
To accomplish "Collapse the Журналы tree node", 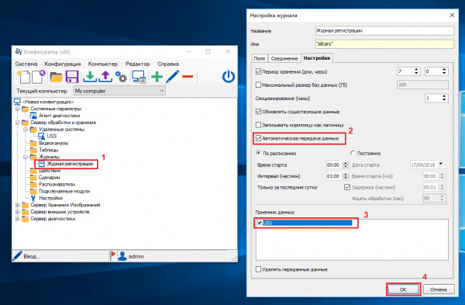I will 26,157.
